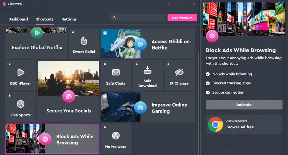Click the checkmark beside Secure connection

pos(208,92)
